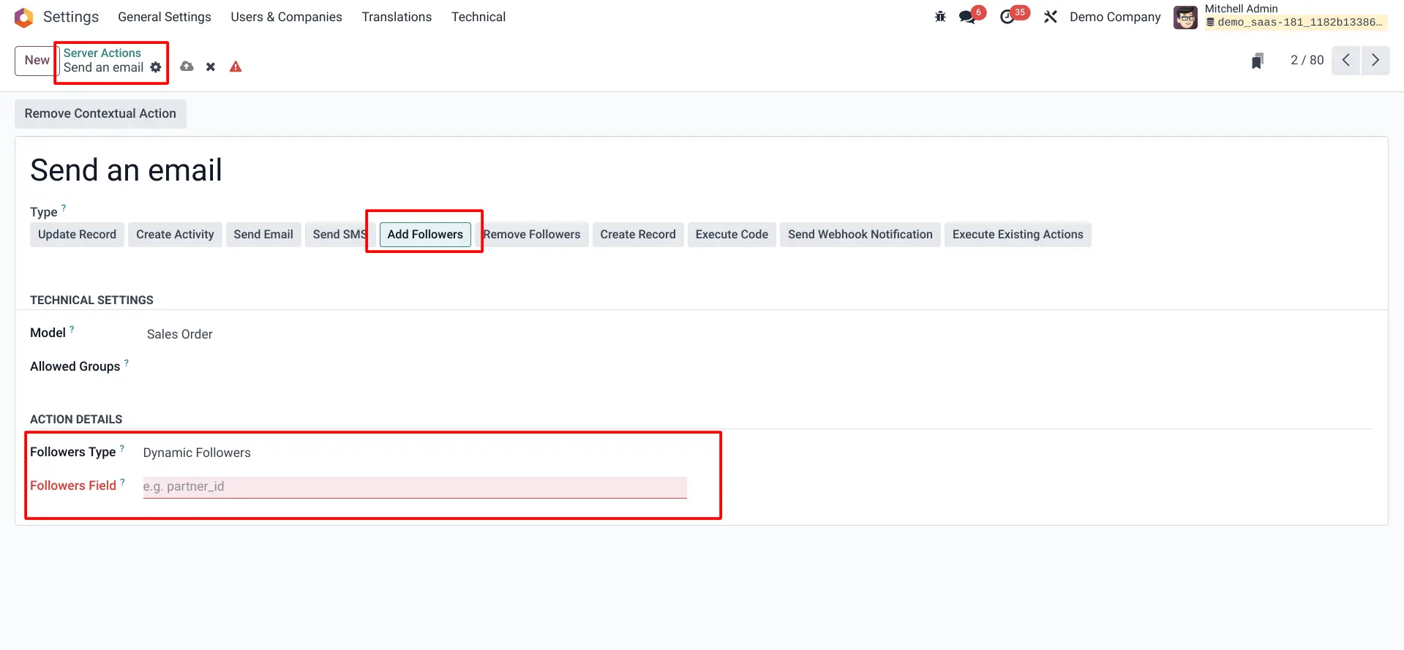The width and height of the screenshot is (1404, 650).
Task: Save the record with the cloud upload icon
Action: [187, 67]
